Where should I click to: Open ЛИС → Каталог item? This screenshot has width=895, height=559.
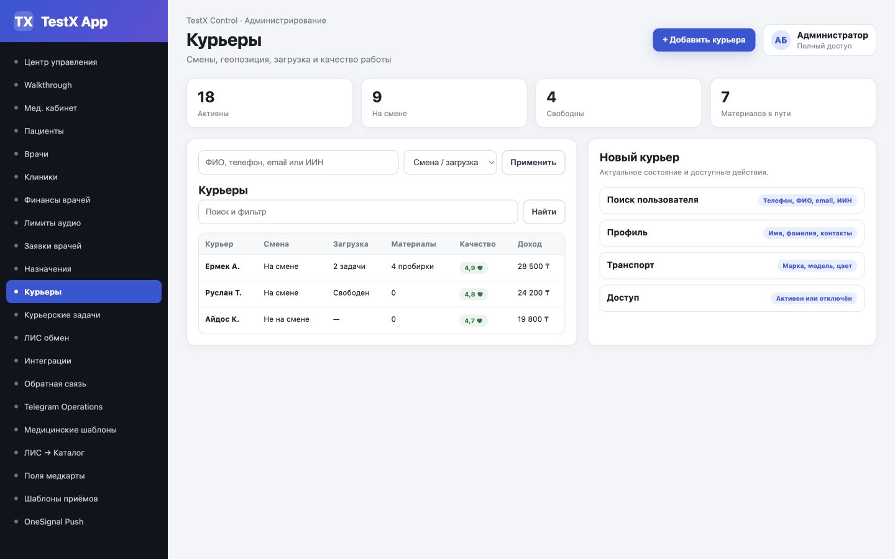coord(84,453)
